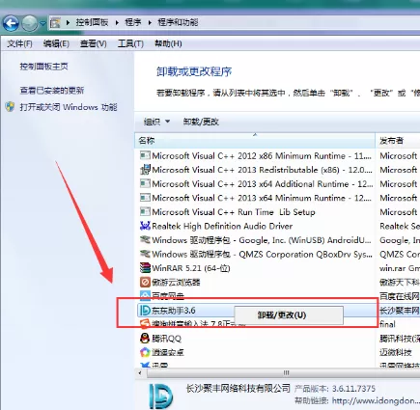This screenshot has height=410, width=420.
Task: Click the 东东助手3.6 icon
Action: click(x=145, y=311)
